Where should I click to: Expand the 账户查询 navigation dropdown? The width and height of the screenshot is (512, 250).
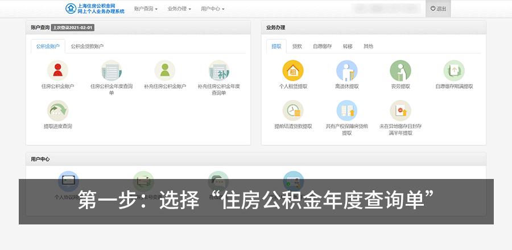[x=146, y=9]
